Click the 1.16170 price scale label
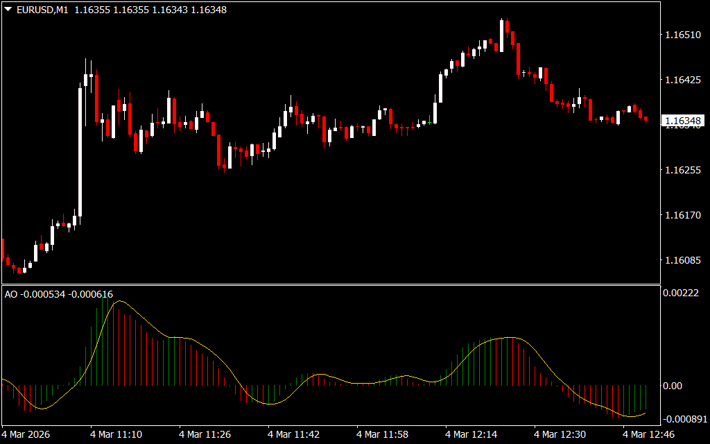This screenshot has height=444, width=710. click(x=682, y=216)
